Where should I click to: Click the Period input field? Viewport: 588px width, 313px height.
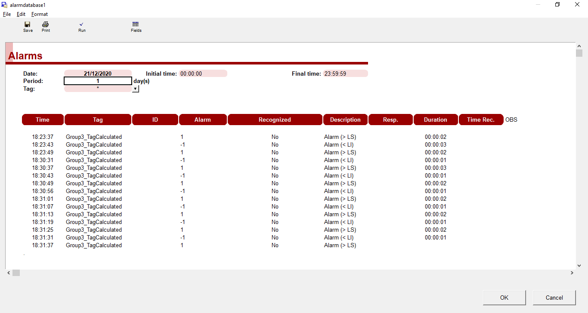coord(98,81)
